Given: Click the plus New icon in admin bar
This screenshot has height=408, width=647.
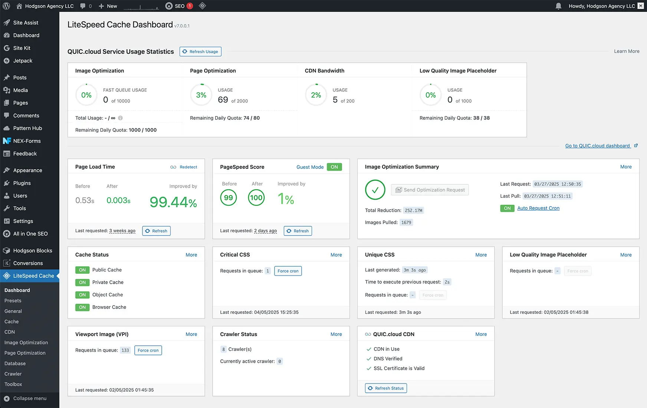Looking at the screenshot, I should pos(101,6).
